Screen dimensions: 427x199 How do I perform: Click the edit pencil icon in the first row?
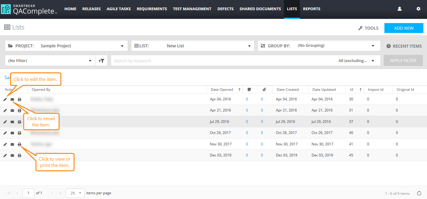[x=5, y=99]
